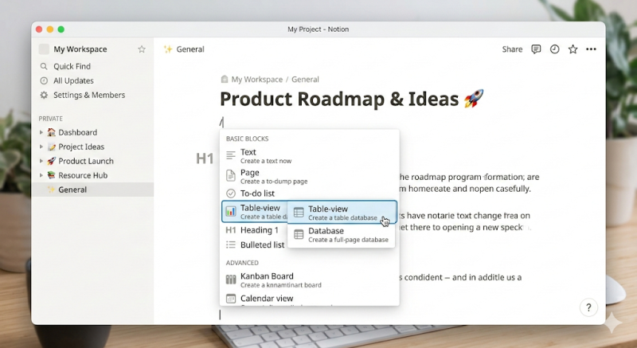The height and width of the screenshot is (348, 637).
Task: Expand the Dashboard page tree
Action: coord(41,132)
